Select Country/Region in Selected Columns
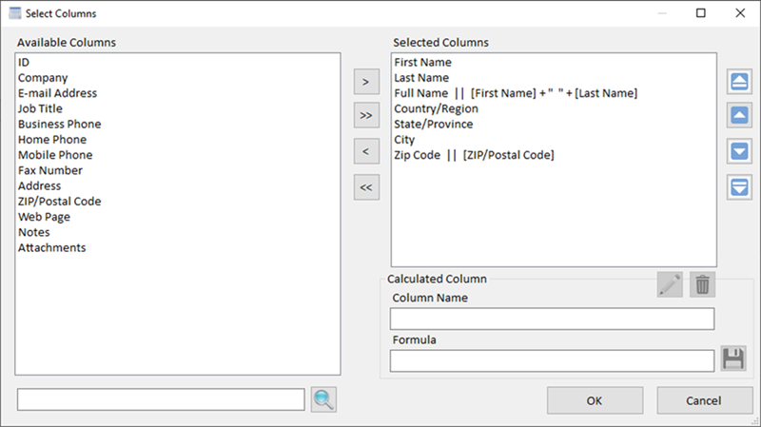 [554, 108]
